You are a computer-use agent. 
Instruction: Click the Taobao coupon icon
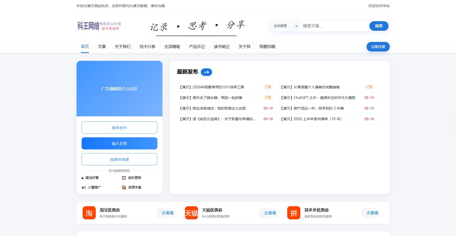(x=89, y=213)
